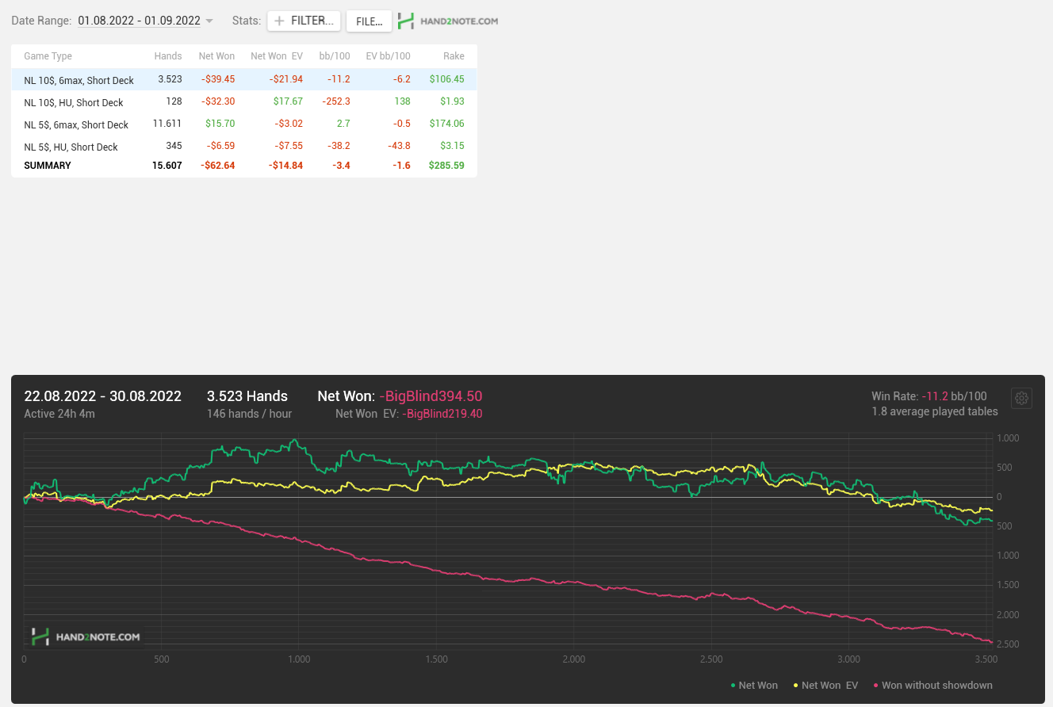Open the graph settings gear icon

(x=1021, y=398)
